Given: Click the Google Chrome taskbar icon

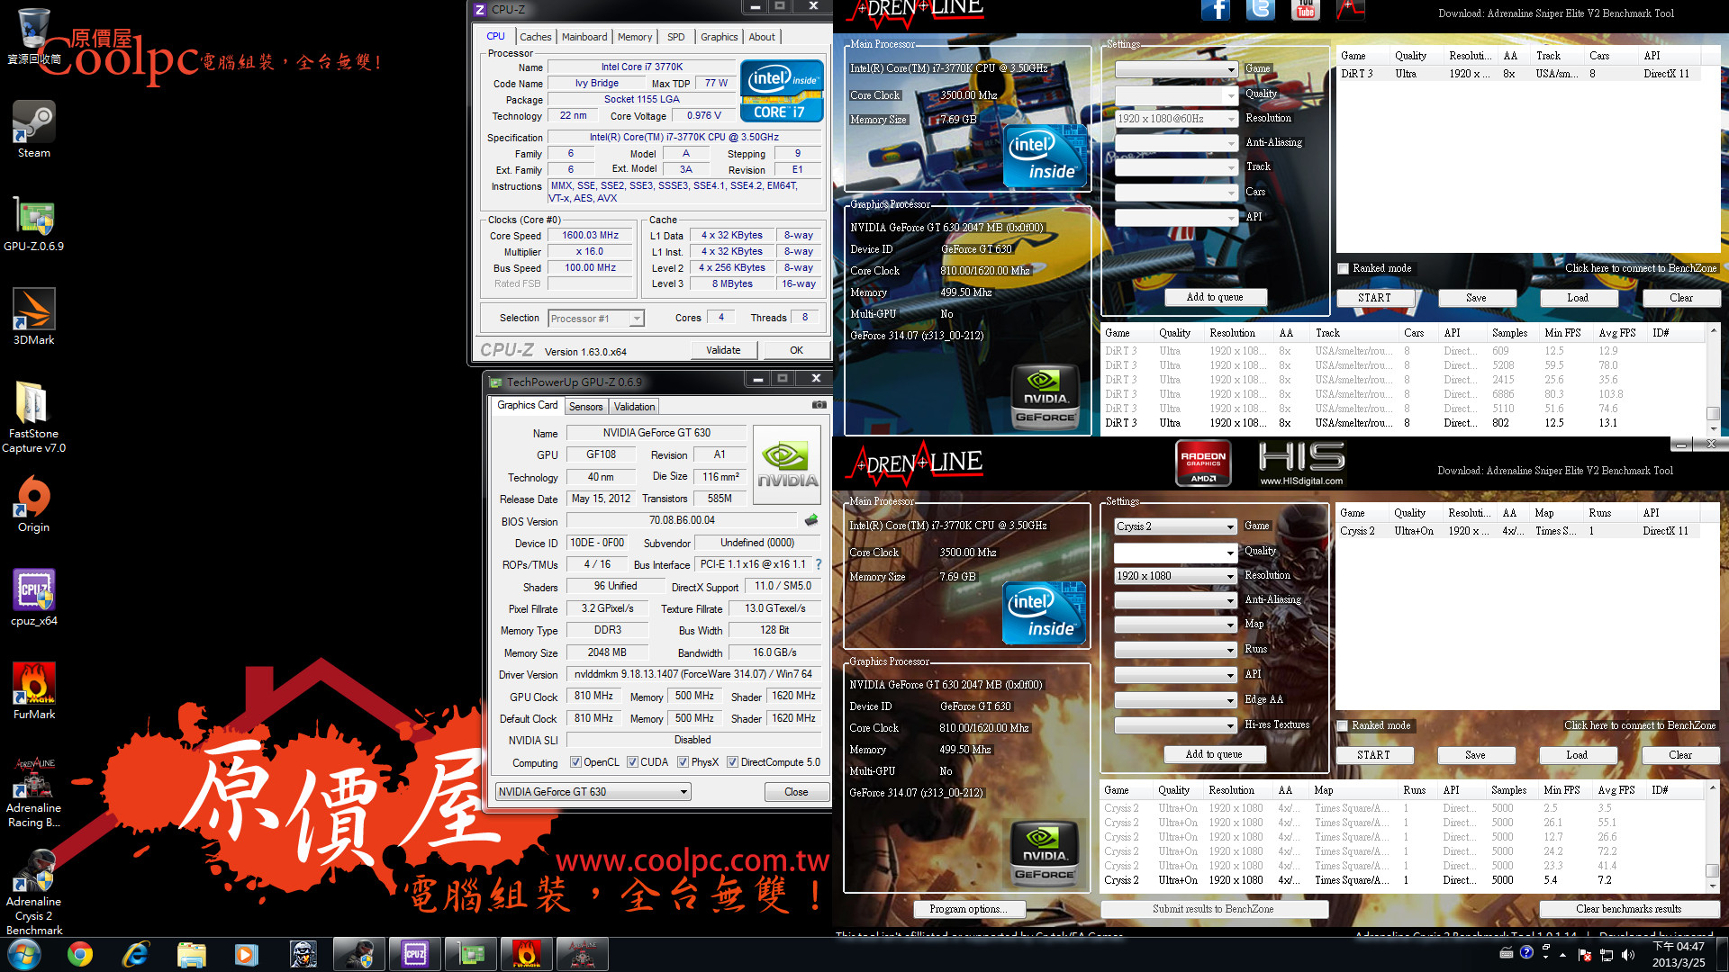Looking at the screenshot, I should click(x=80, y=954).
